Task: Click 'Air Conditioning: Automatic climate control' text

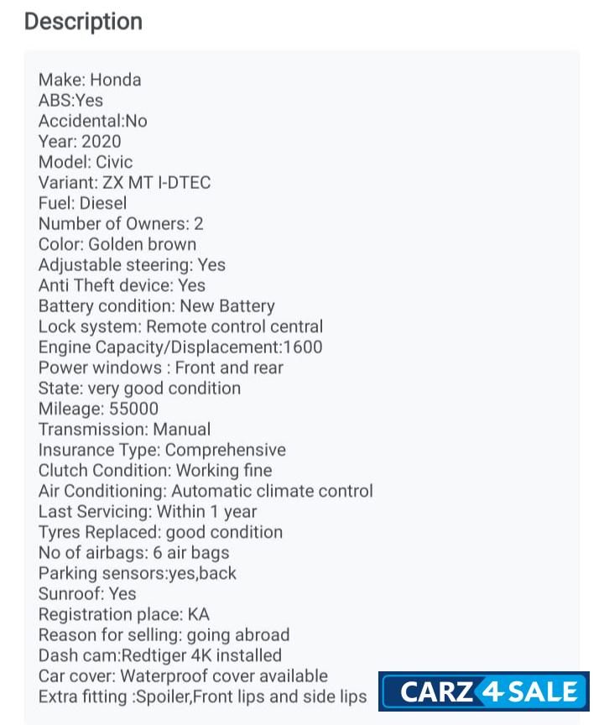Action: pos(206,491)
